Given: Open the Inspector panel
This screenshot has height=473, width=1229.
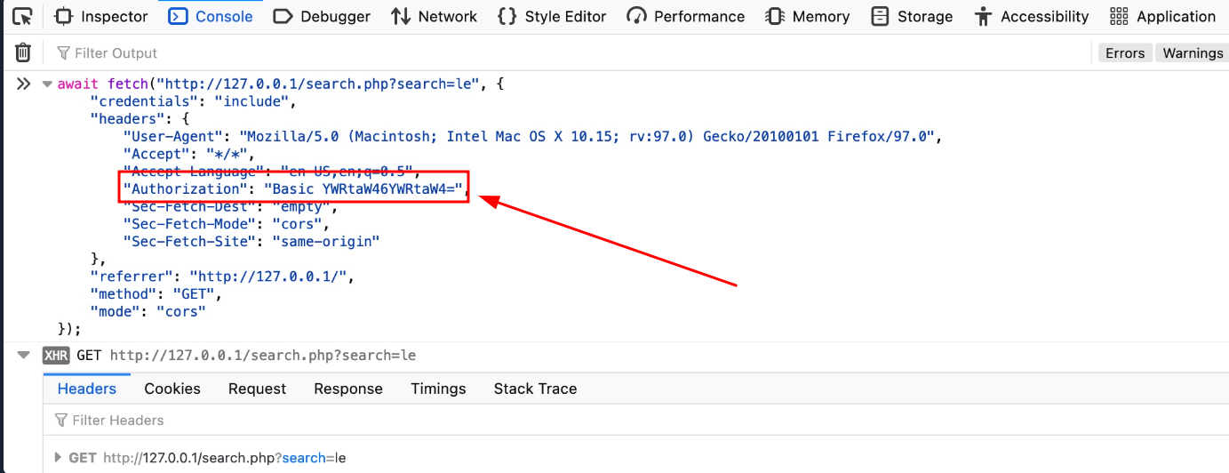Looking at the screenshot, I should 101,16.
